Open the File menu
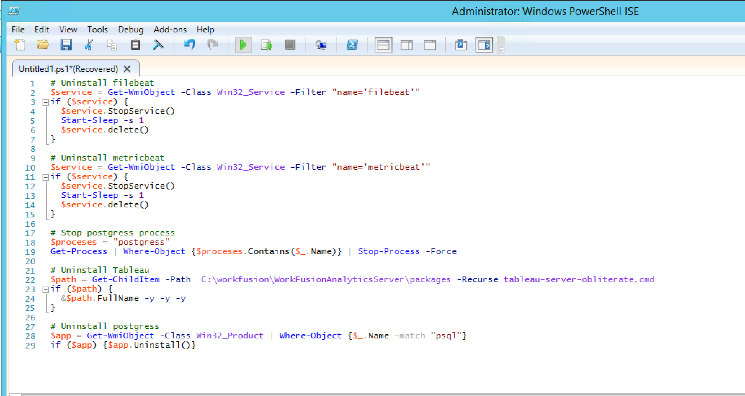 (x=18, y=30)
